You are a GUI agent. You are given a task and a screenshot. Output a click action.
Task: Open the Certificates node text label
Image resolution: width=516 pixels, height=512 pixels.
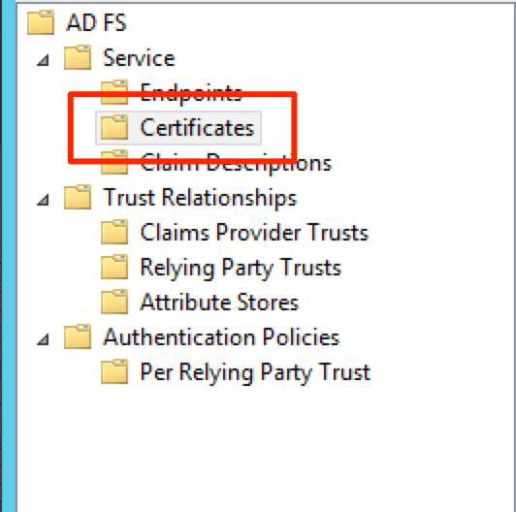(198, 128)
